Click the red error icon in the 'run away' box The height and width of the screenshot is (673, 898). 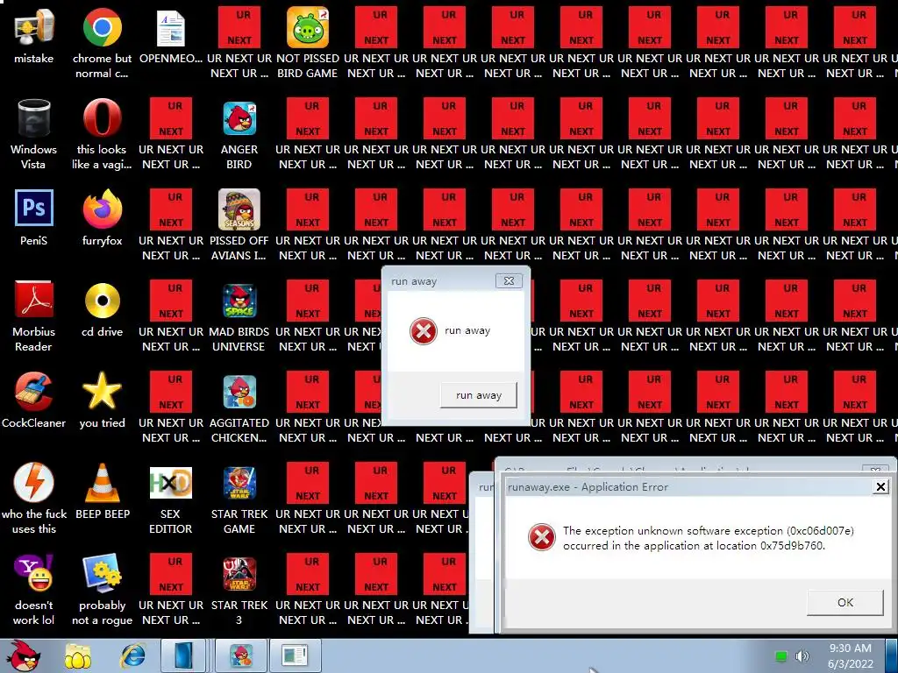tap(424, 330)
